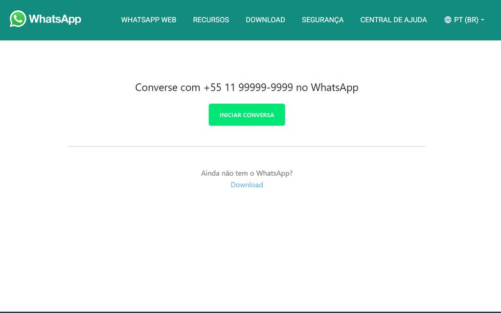Screen dimensions: 501x313
Task: Open the Recursos menu item
Action: coord(211,20)
